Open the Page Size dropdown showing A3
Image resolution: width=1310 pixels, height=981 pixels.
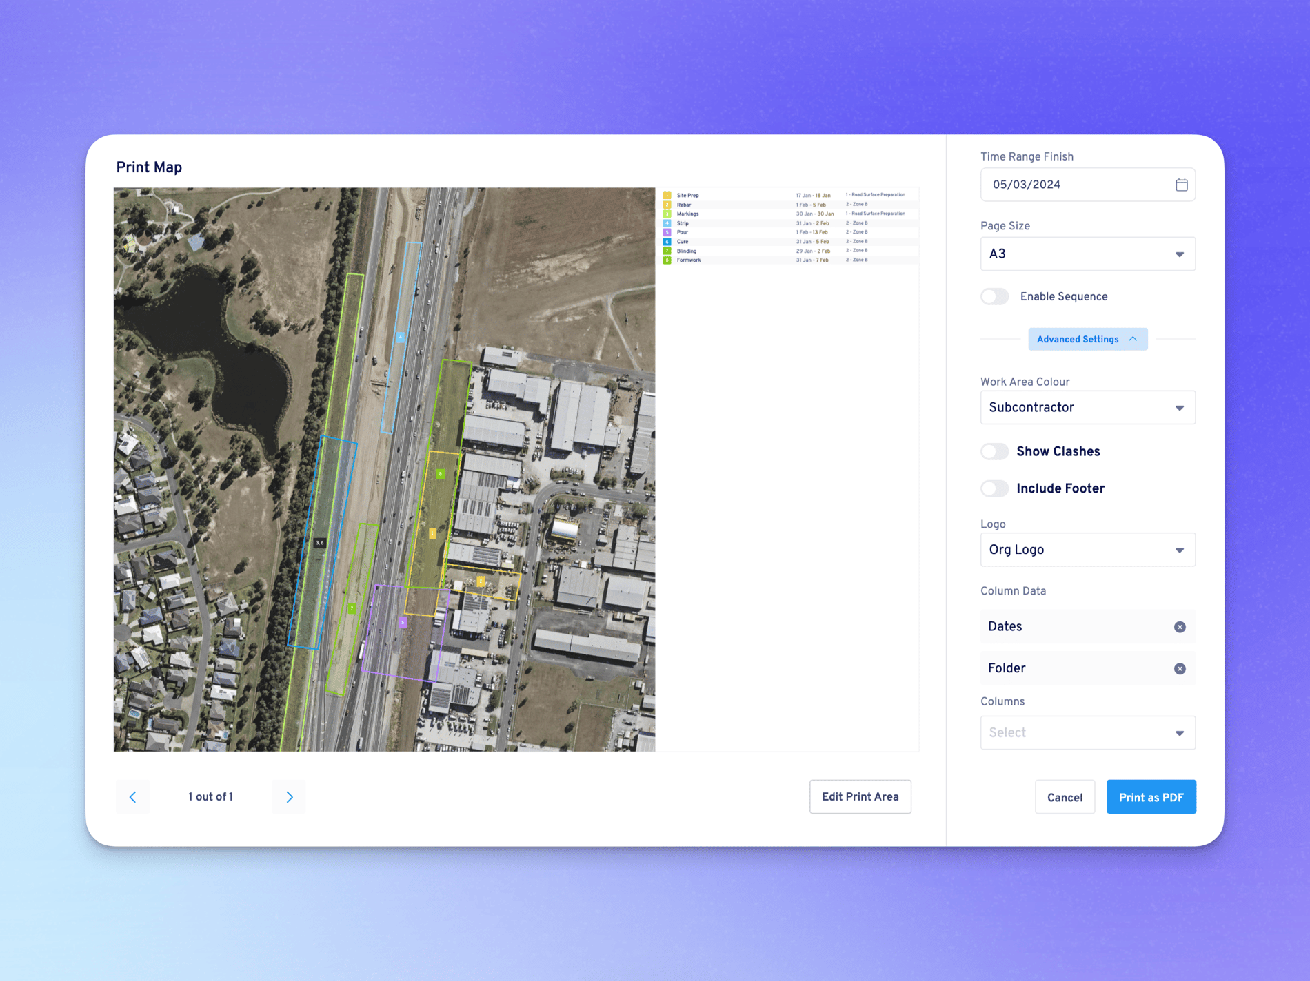[x=1087, y=254]
